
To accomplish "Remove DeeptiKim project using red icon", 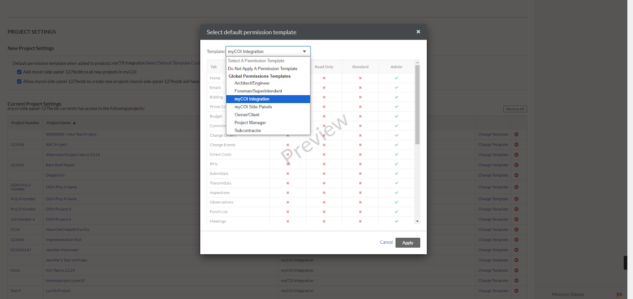I will tap(516, 175).
